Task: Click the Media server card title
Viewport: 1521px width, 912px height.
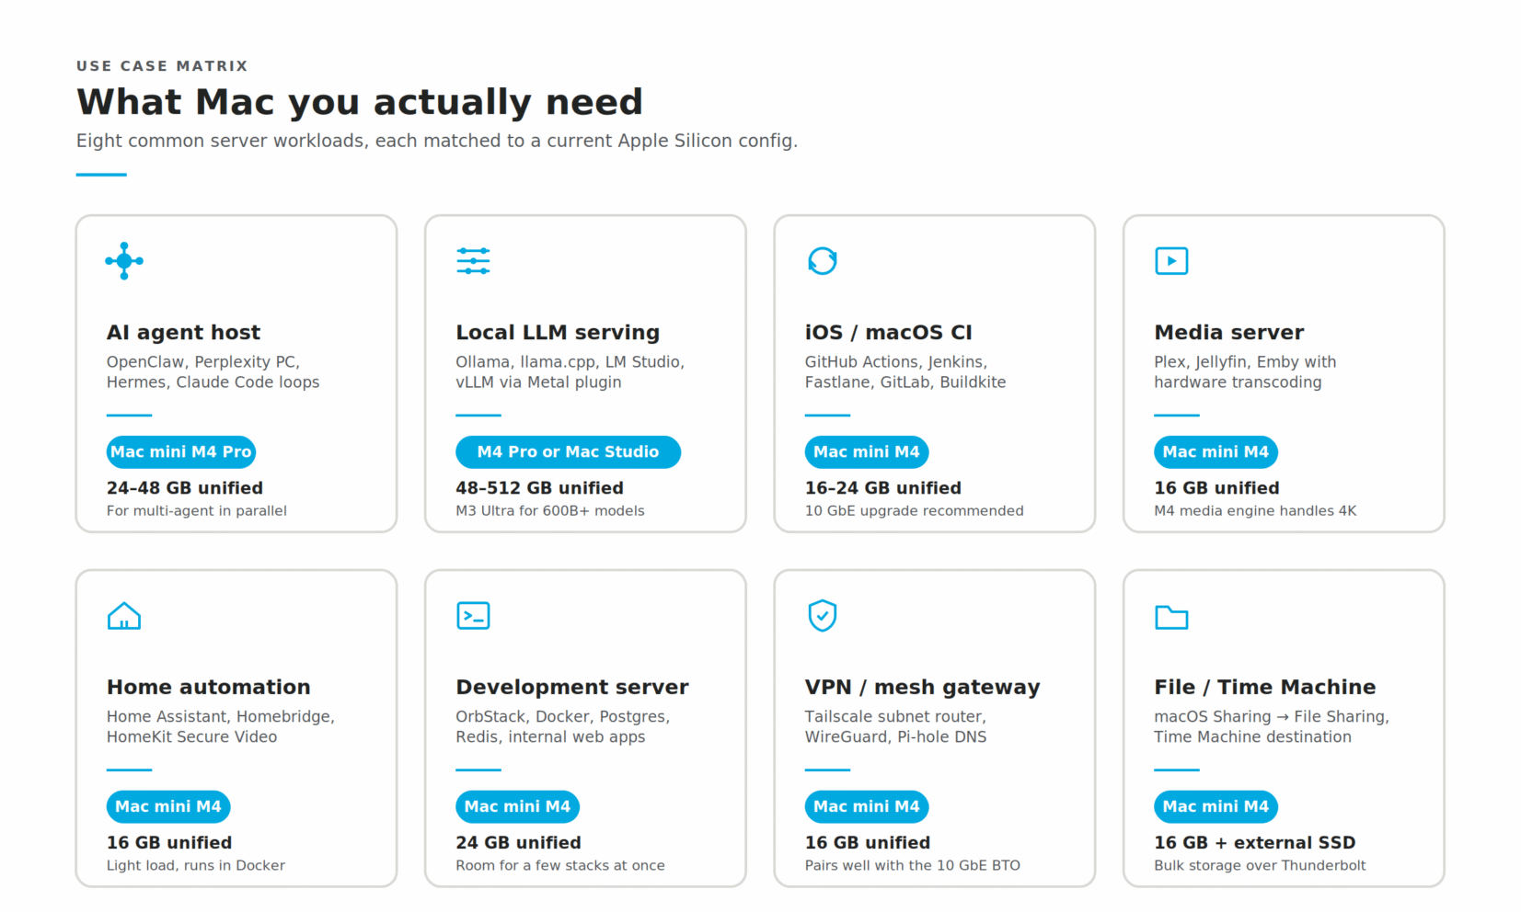Action: 1228,333
